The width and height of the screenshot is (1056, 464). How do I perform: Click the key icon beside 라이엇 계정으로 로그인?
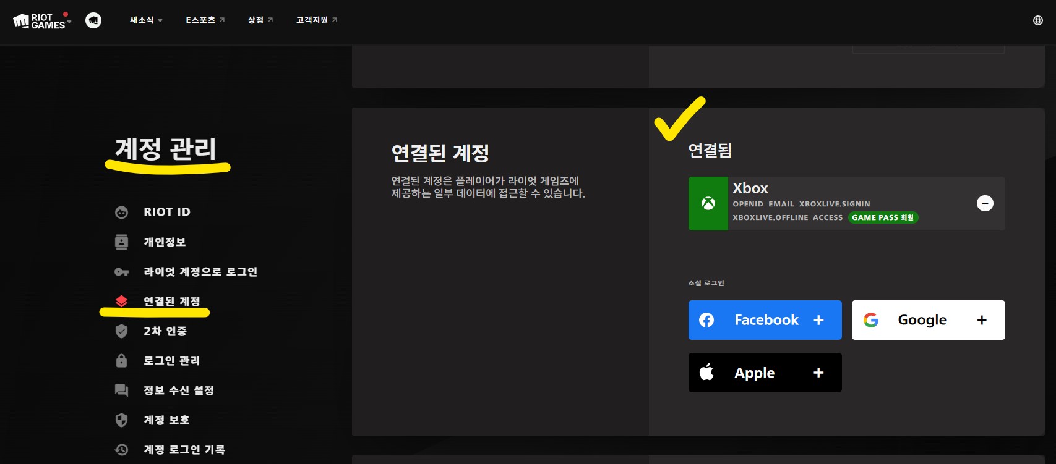(121, 272)
